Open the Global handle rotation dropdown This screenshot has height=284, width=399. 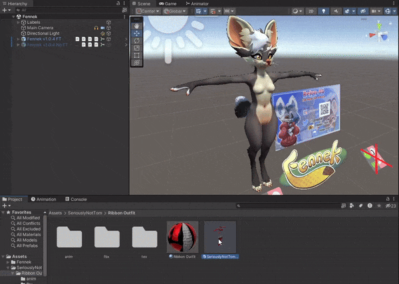click(176, 11)
